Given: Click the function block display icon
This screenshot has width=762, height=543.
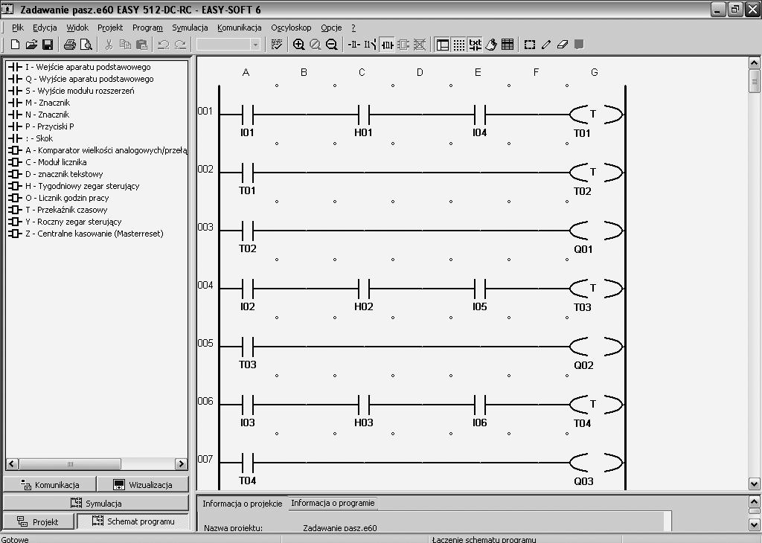Looking at the screenshot, I should 403,45.
